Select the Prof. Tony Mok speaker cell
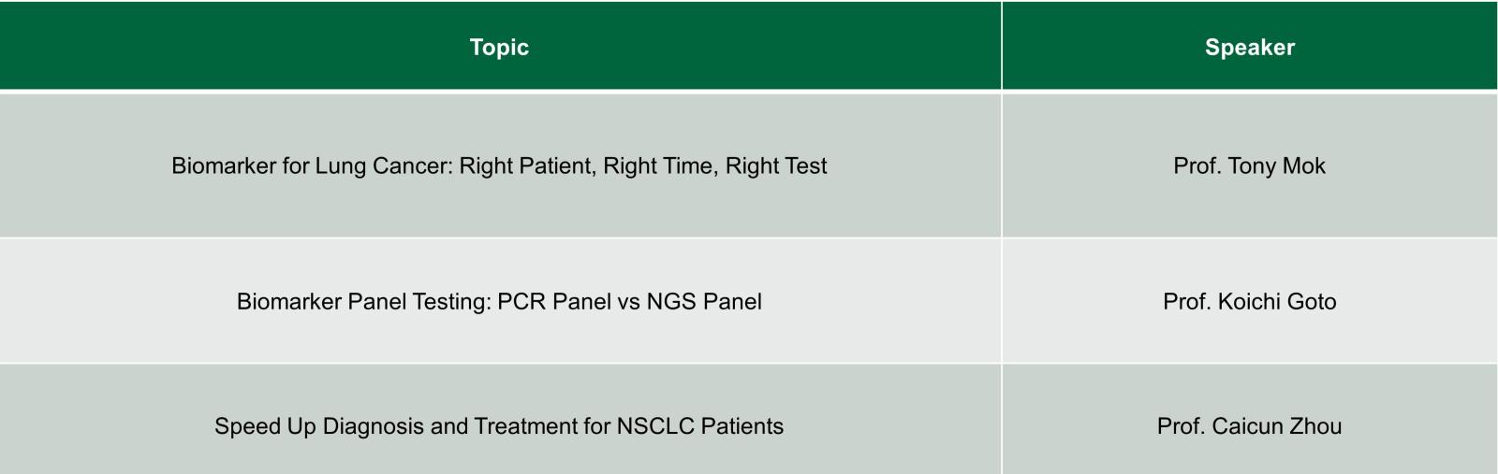 pyautogui.click(x=1250, y=165)
